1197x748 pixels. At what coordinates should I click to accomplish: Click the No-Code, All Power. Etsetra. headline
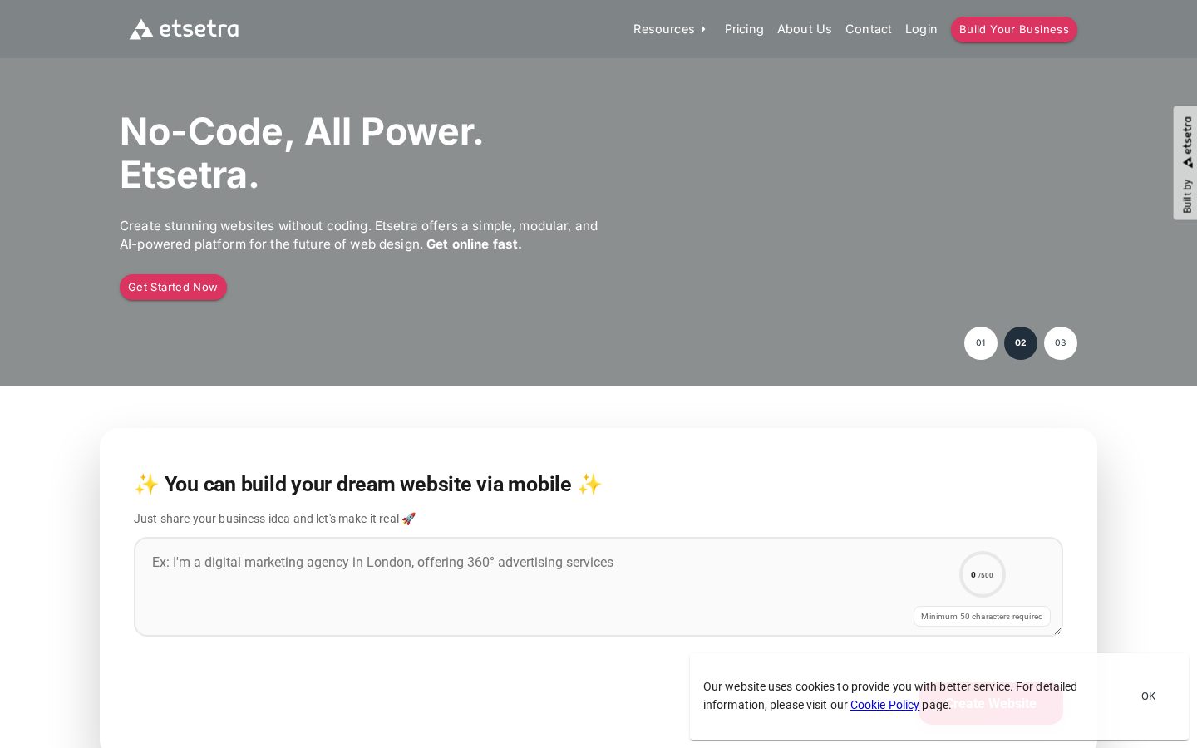click(x=302, y=153)
